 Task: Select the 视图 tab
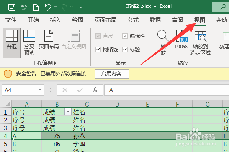[200, 20]
